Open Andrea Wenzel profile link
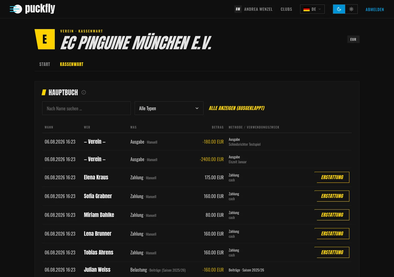 click(x=258, y=9)
